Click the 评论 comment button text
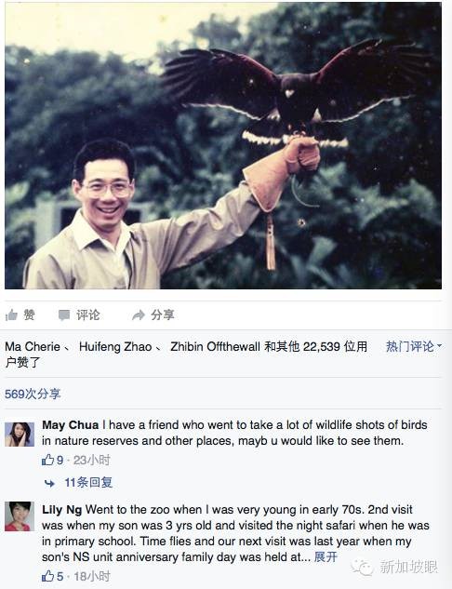This screenshot has height=589, width=452. (x=88, y=315)
